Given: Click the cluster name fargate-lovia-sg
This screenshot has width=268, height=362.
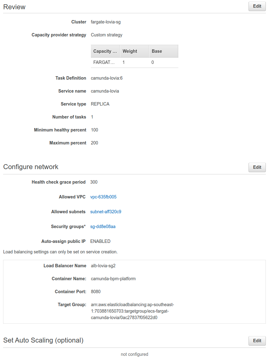Looking at the screenshot, I should [106, 22].
